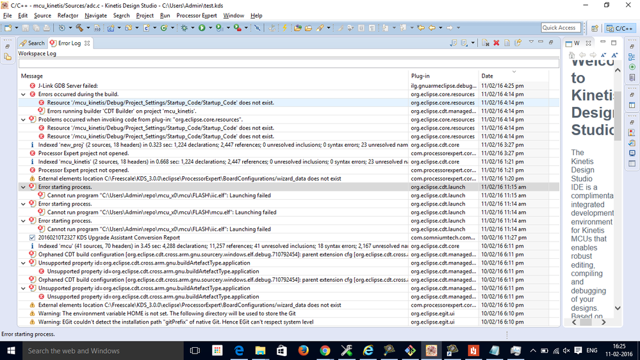This screenshot has width=640, height=360.
Task: Click the Open Perspective icon
Action: coord(595,28)
